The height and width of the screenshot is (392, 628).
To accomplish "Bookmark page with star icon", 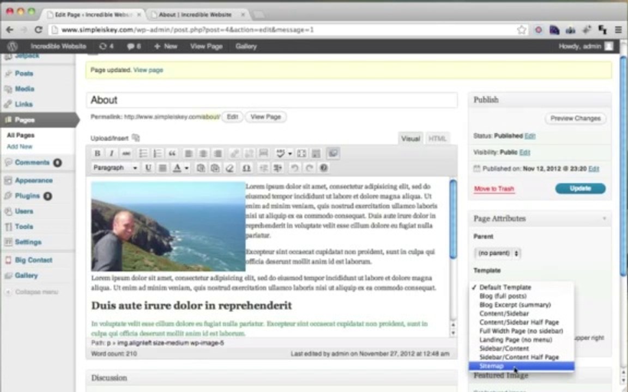I will point(521,29).
